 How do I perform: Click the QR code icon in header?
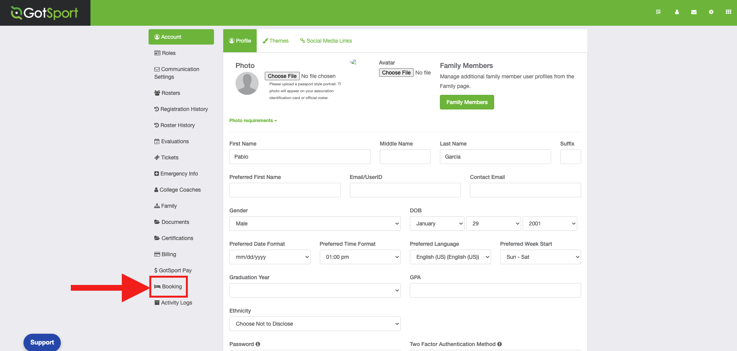(x=658, y=12)
